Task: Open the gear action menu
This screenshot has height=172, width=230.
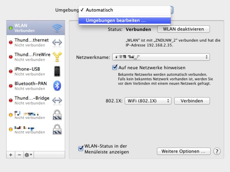Action: coord(29,155)
